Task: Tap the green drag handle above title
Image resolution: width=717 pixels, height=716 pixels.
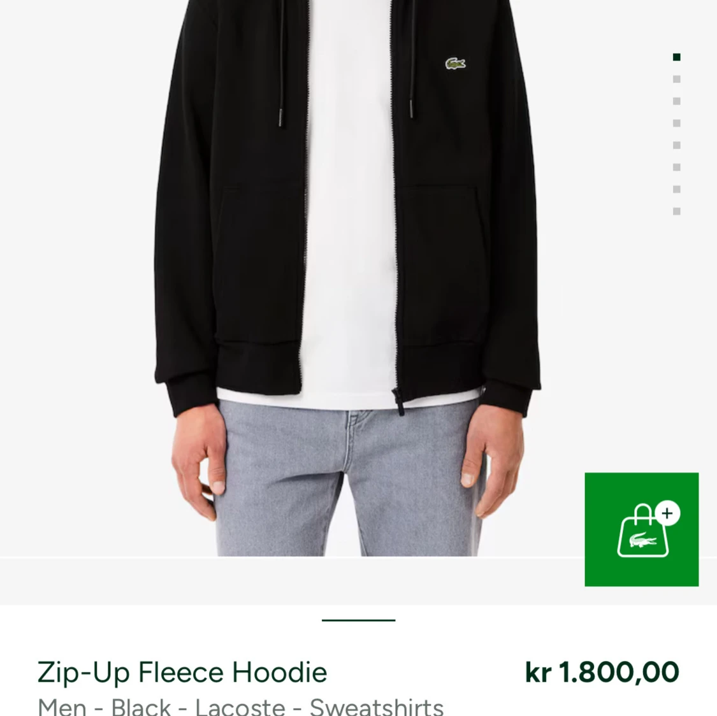Action: [358, 620]
